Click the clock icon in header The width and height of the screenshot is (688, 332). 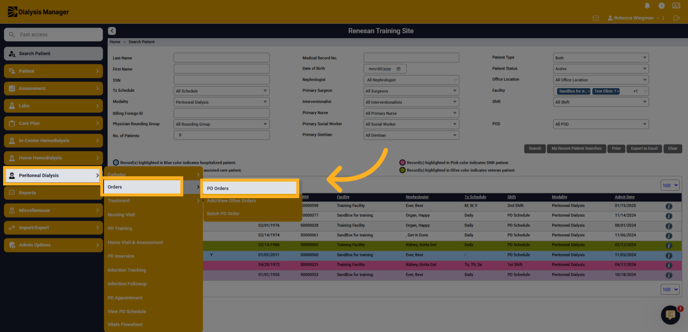(x=661, y=6)
